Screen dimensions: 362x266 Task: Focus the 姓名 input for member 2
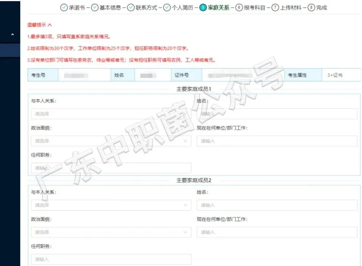click(277, 205)
